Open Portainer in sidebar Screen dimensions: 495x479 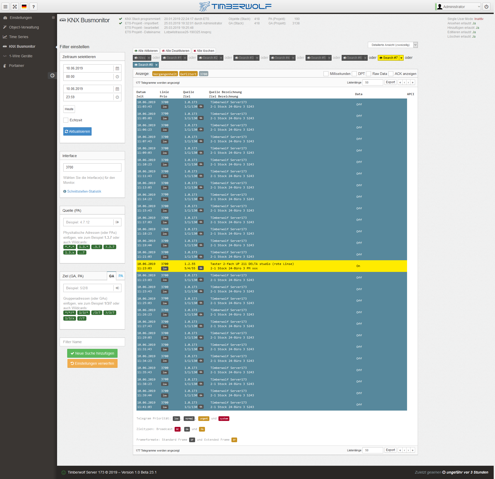(x=17, y=66)
